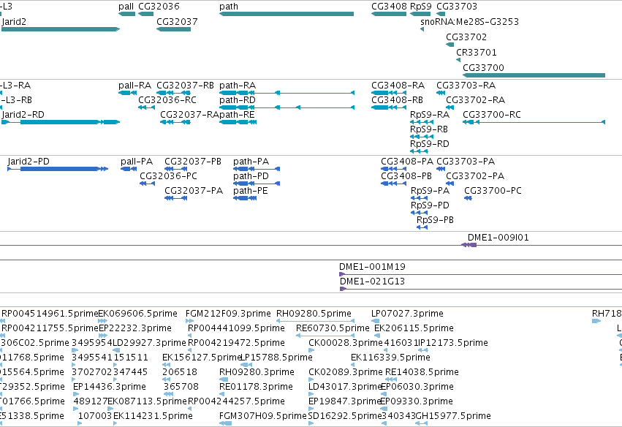This screenshot has width=622, height=427.
Task: Click the CG3408 gene label
Action: click(389, 7)
